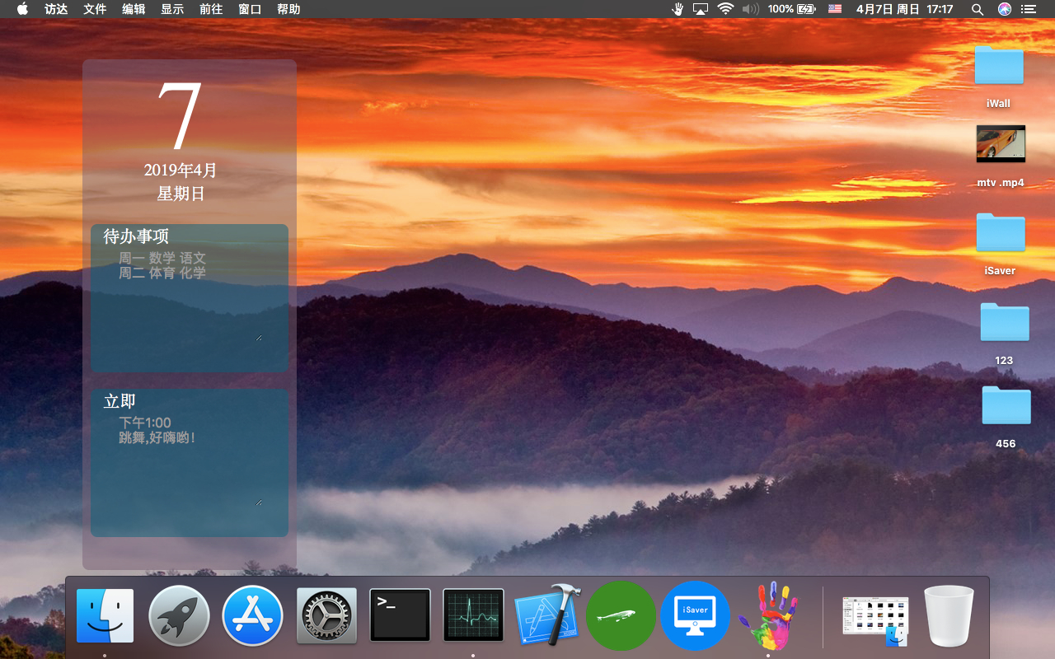Open the 显示 menu
This screenshot has height=659, width=1055.
coord(172,9)
